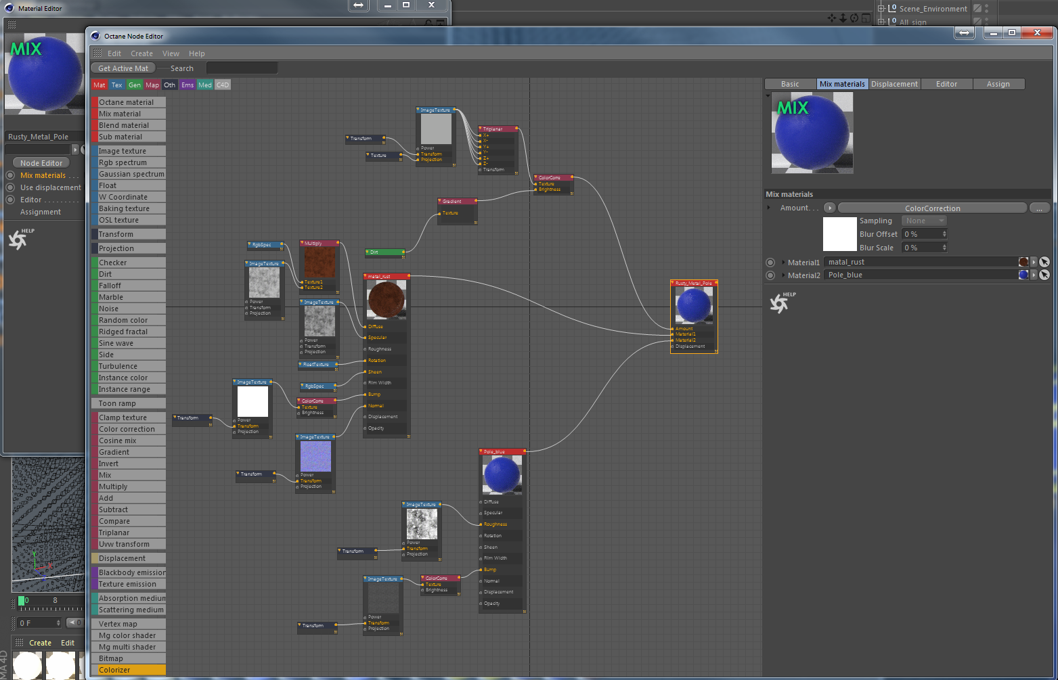Select the Mix materials radio button

[11, 175]
